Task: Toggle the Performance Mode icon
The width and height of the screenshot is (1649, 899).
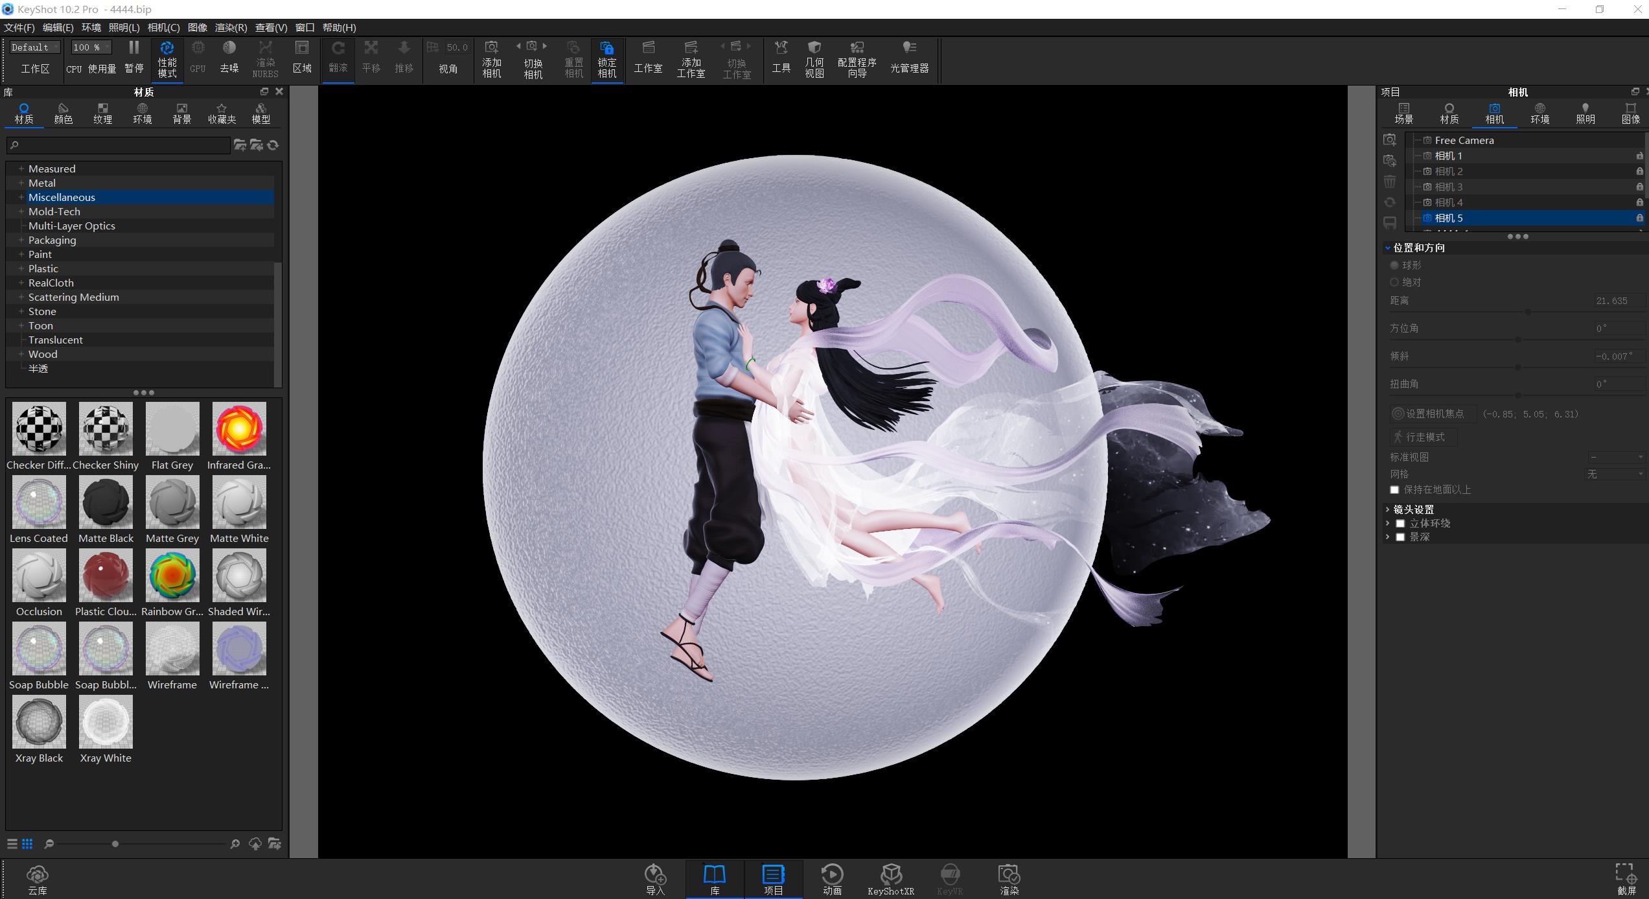Action: (167, 49)
